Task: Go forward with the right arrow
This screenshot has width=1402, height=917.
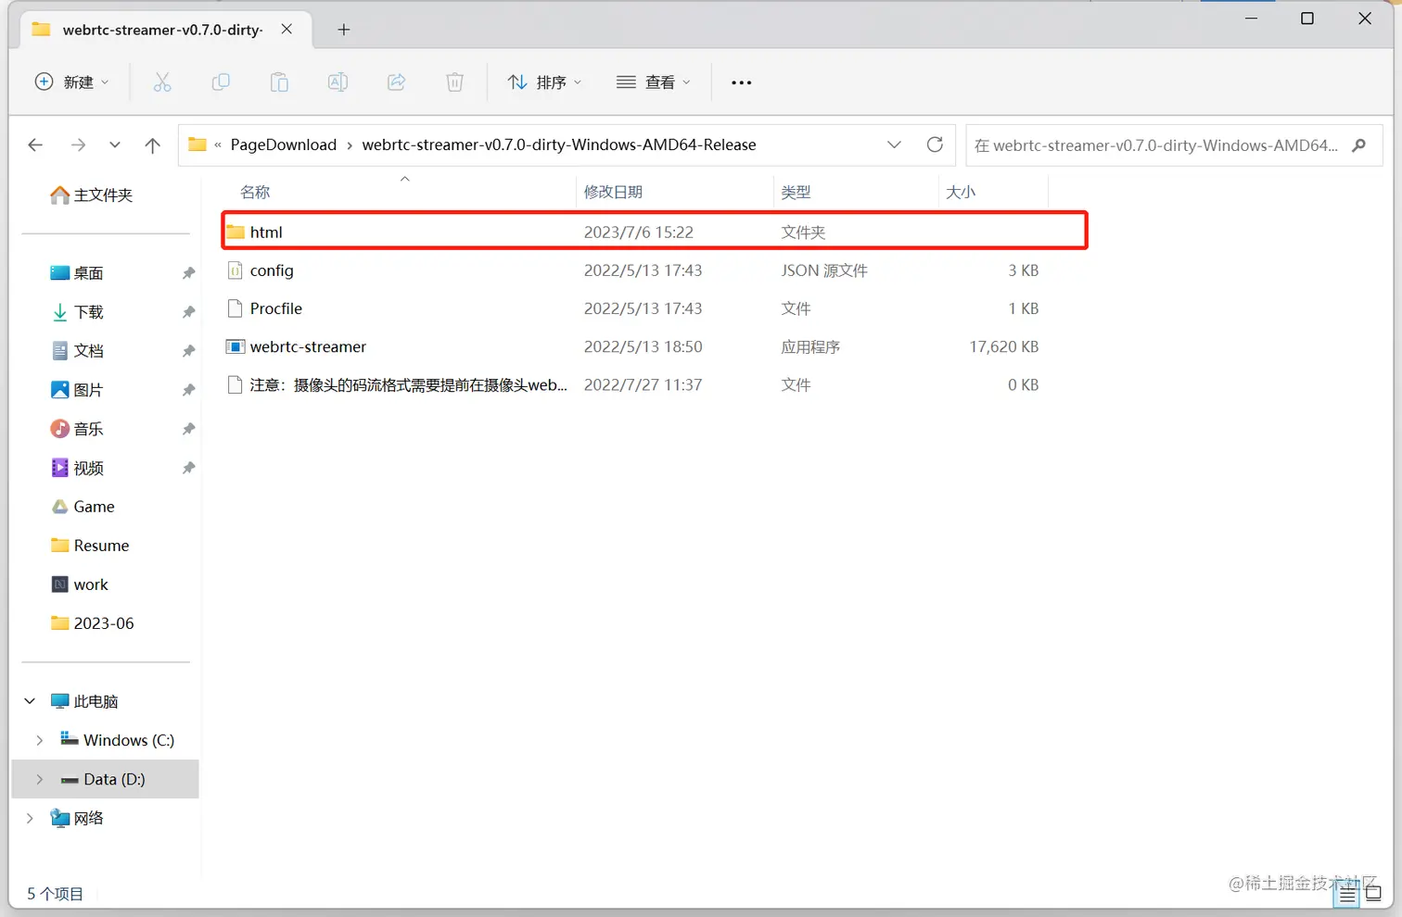Action: click(x=78, y=144)
